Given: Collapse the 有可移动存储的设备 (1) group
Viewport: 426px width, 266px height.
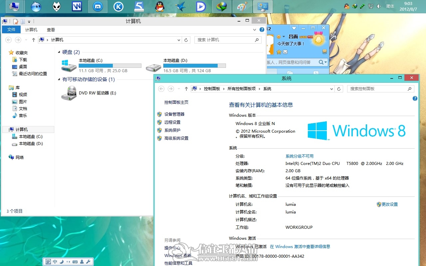Looking at the screenshot, I should coord(59,79).
